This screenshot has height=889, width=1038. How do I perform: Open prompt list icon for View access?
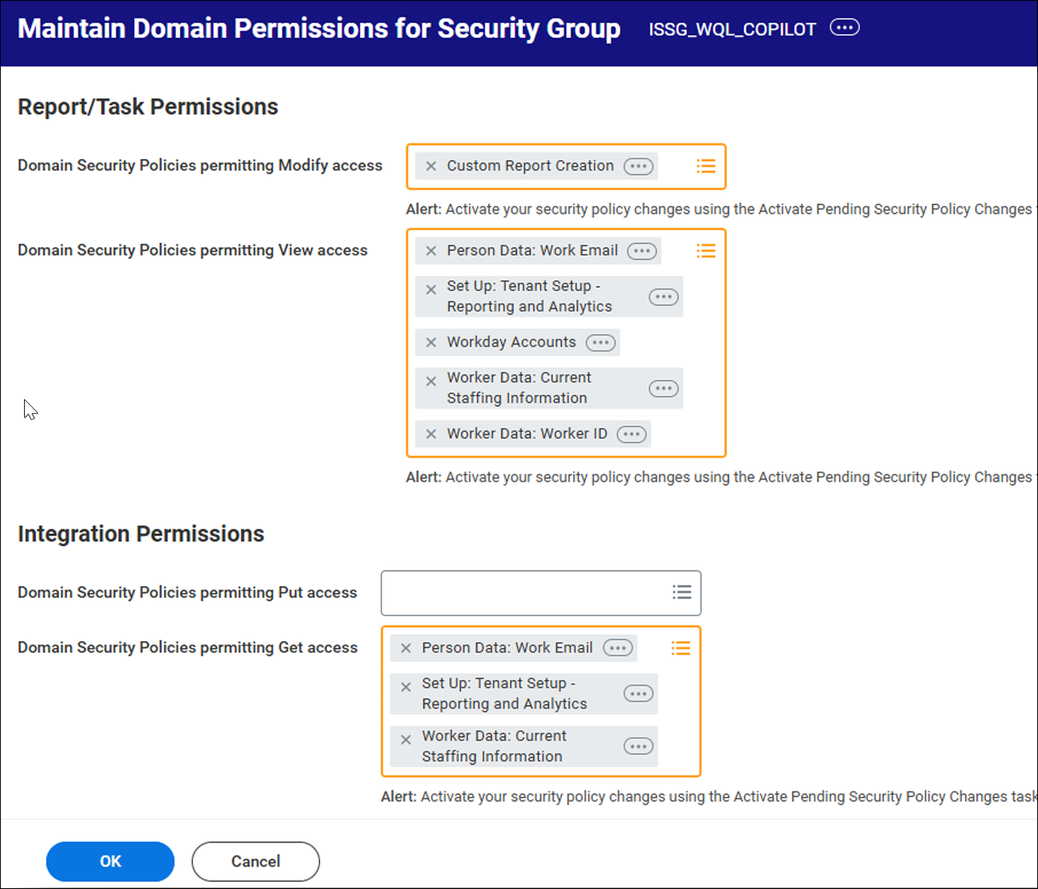[705, 250]
